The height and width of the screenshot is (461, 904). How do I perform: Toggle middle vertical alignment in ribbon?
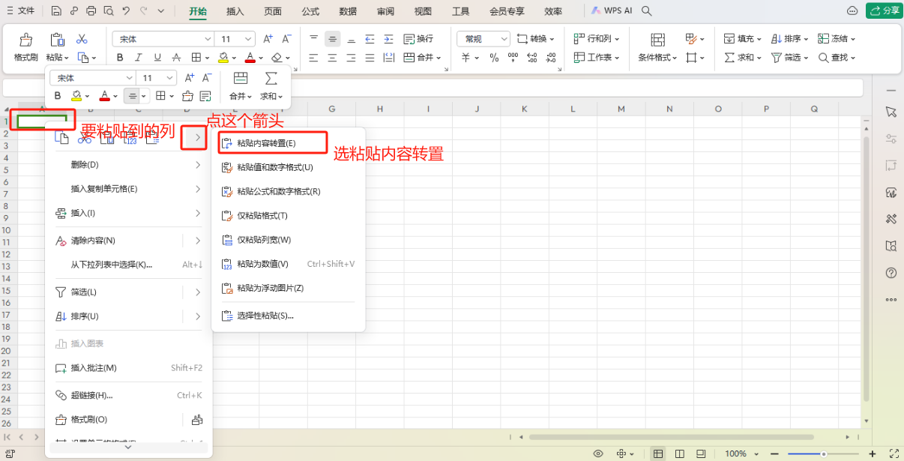click(x=333, y=39)
